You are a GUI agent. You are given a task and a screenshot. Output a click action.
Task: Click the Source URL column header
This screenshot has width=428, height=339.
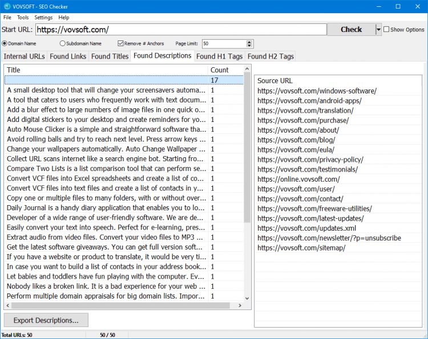(x=338, y=81)
